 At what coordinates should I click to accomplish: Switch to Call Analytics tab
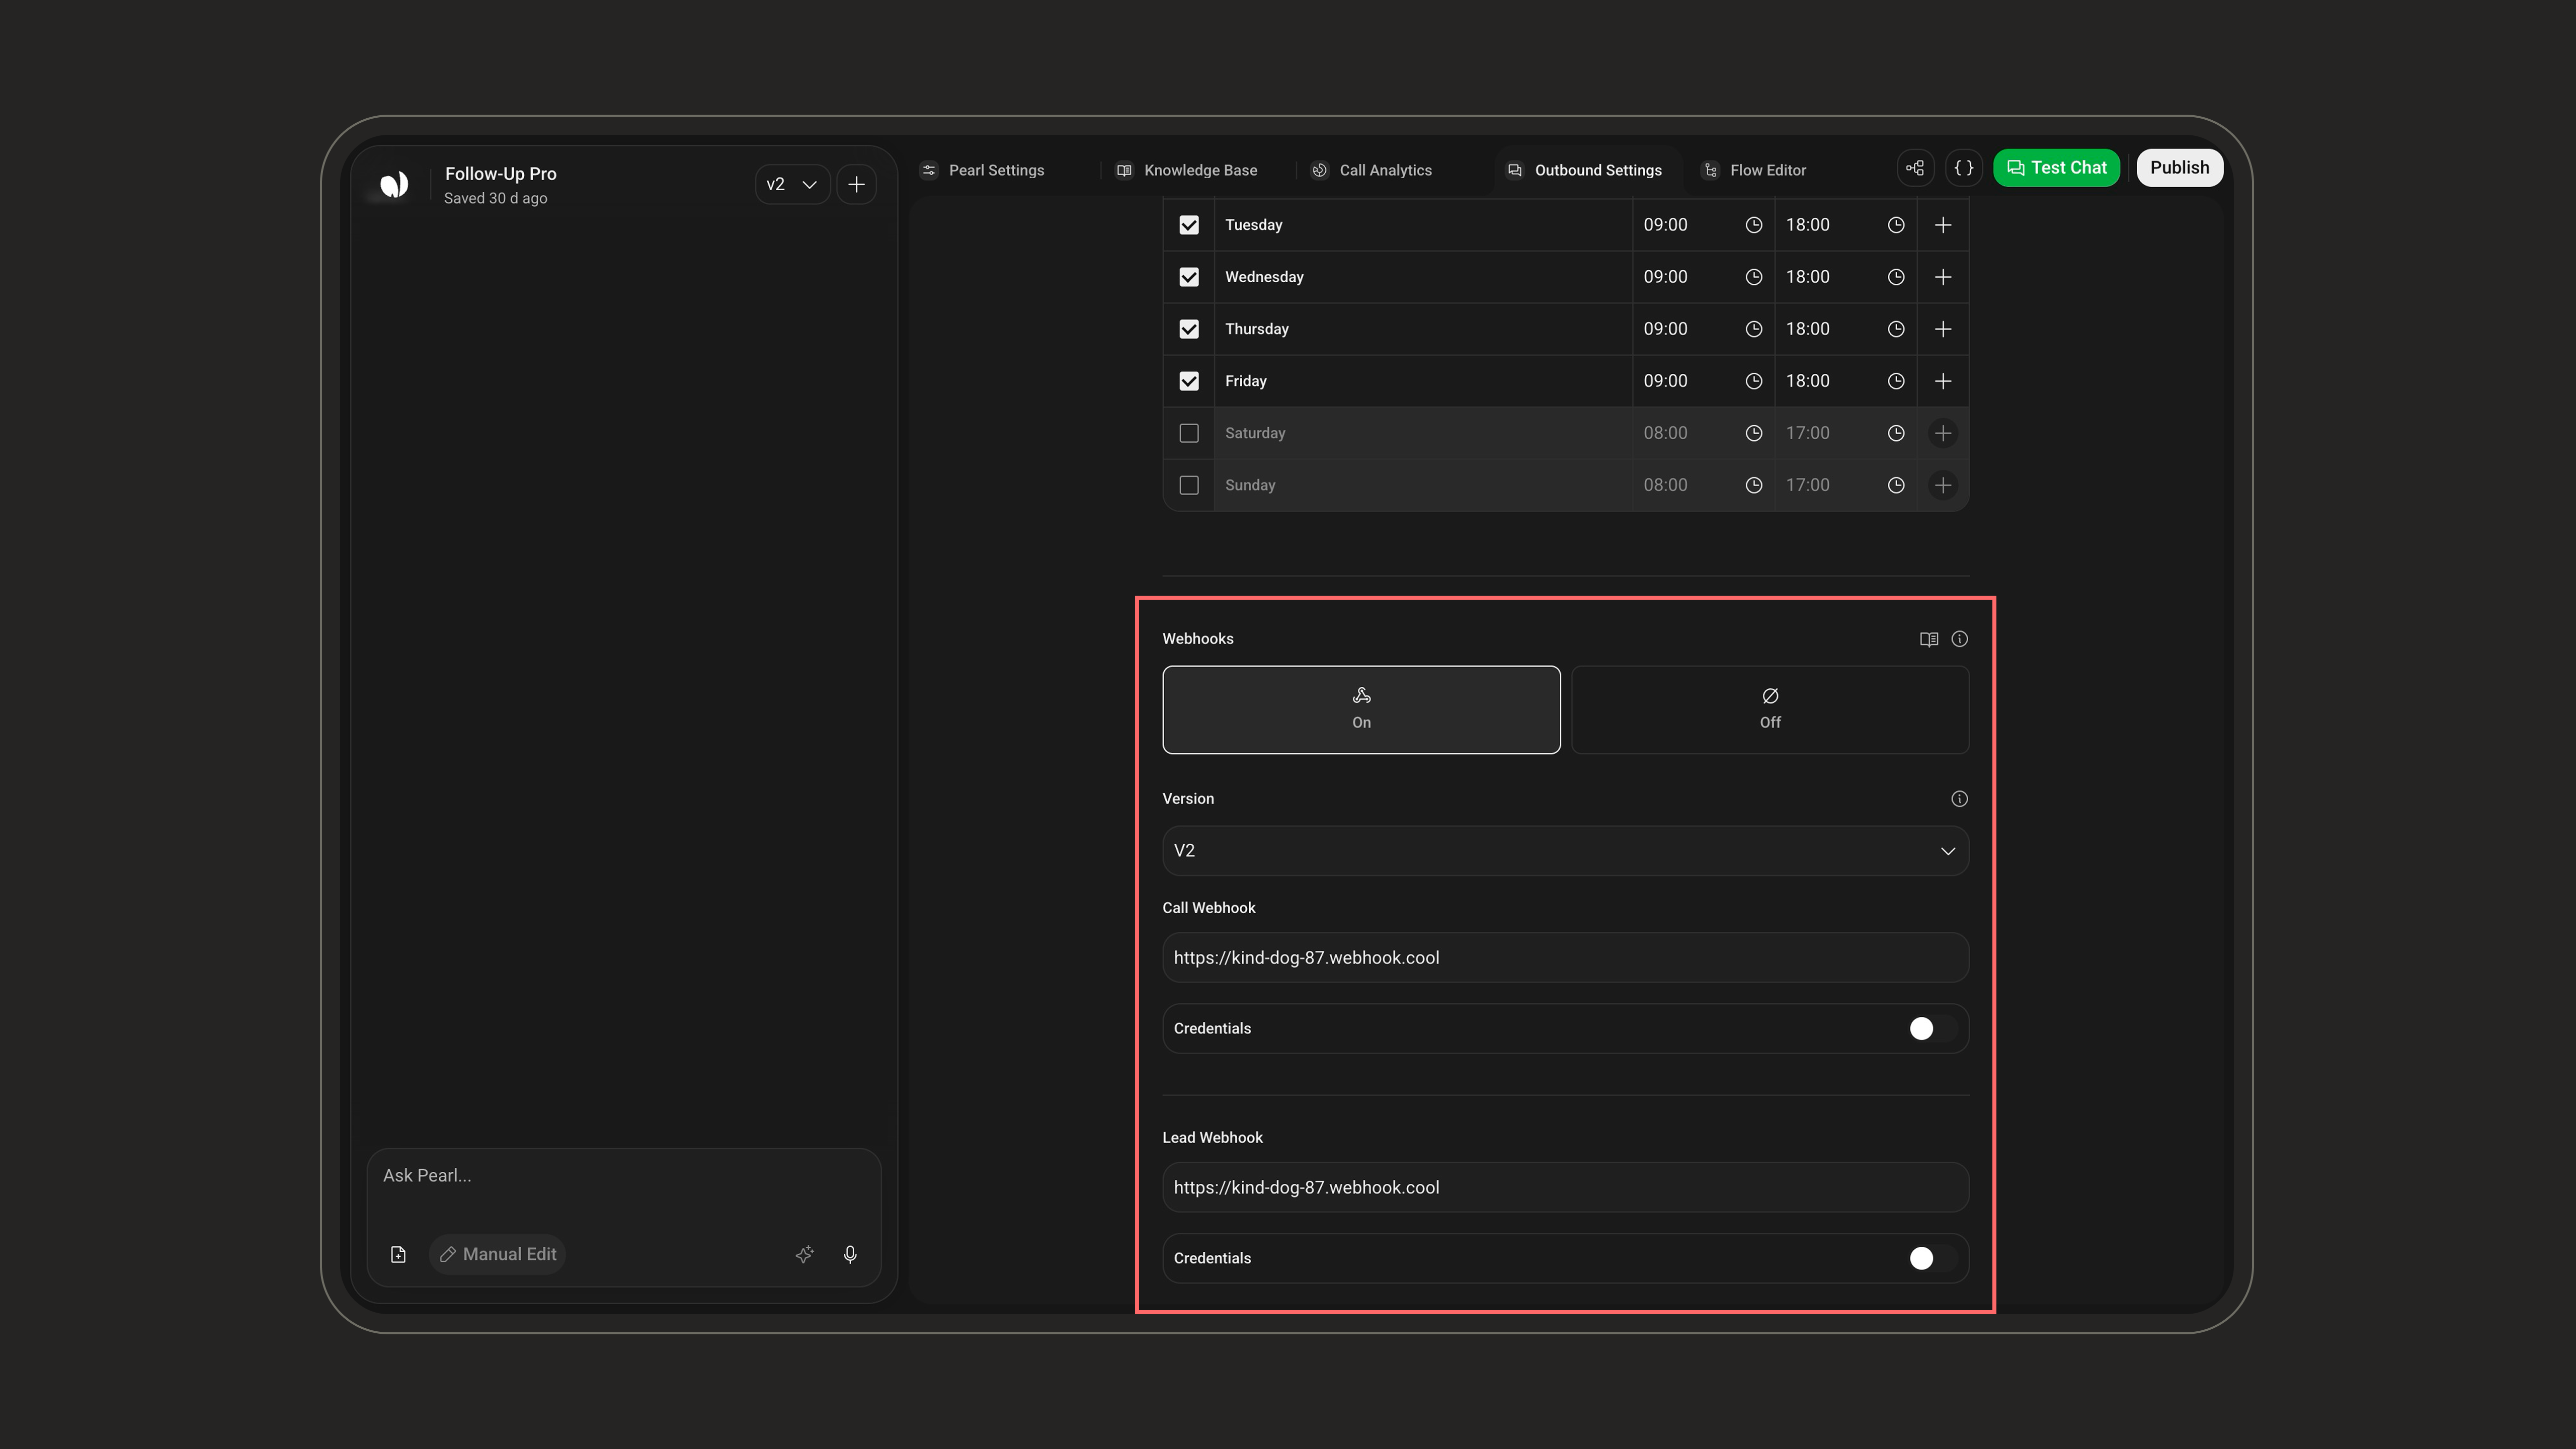(x=1372, y=170)
